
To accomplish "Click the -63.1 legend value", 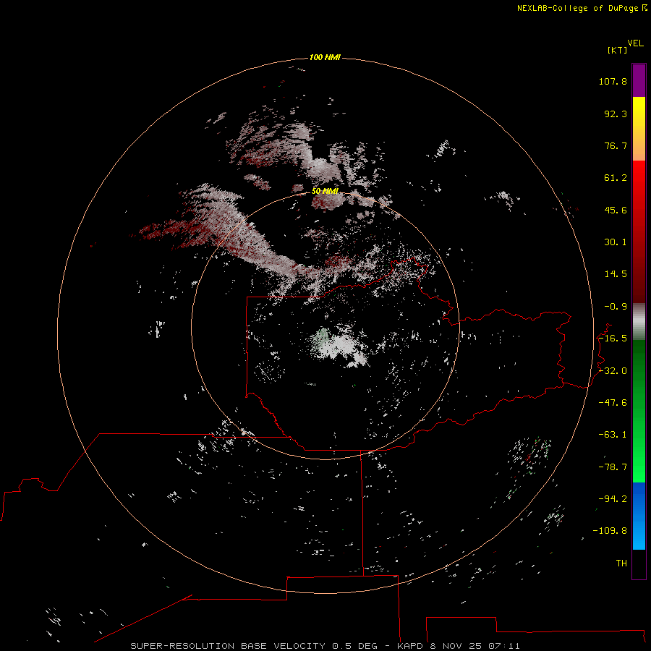I will coord(613,435).
